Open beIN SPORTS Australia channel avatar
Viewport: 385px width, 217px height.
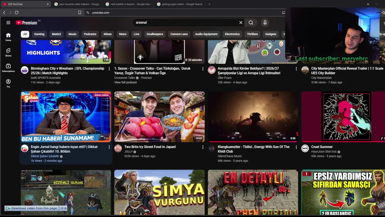click(25, 70)
